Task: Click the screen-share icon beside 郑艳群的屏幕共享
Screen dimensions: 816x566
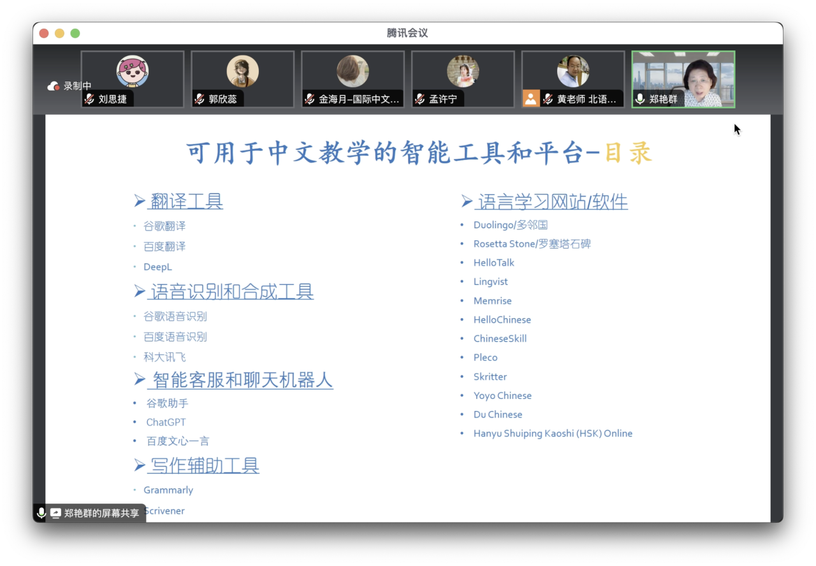Action: click(x=55, y=513)
